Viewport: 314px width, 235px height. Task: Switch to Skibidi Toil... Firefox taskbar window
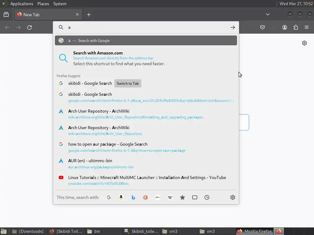66,231
